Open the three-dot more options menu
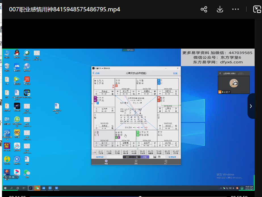Image resolution: width=262 pixels, height=197 pixels. (235, 9)
